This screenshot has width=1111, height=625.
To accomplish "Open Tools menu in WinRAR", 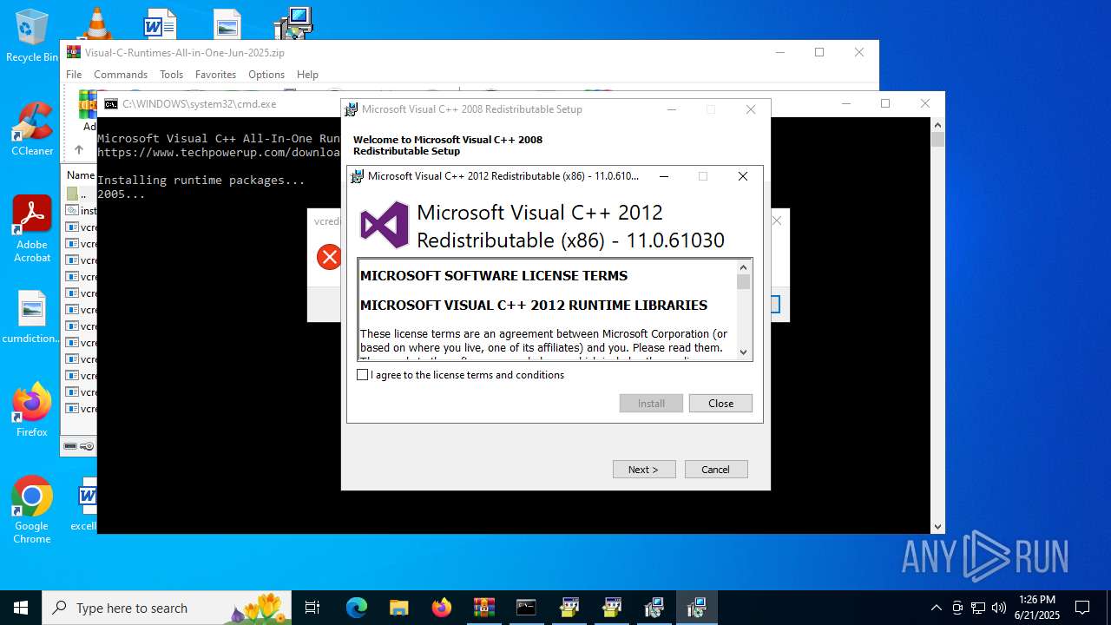I will 171,75.
